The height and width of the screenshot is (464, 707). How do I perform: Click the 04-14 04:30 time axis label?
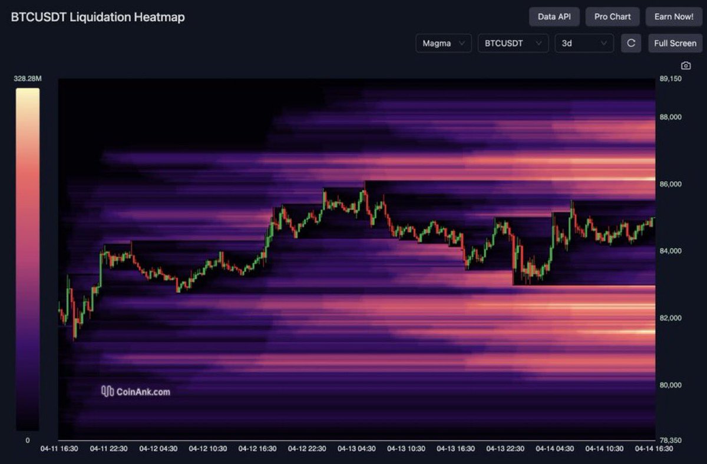pyautogui.click(x=554, y=449)
